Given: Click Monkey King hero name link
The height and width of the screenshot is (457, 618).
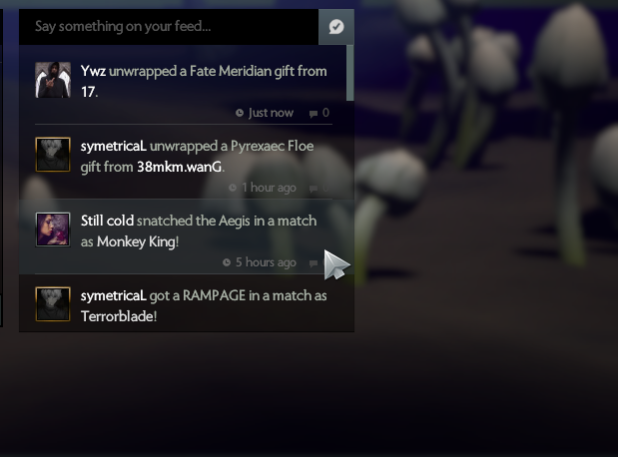Looking at the screenshot, I should tap(137, 241).
